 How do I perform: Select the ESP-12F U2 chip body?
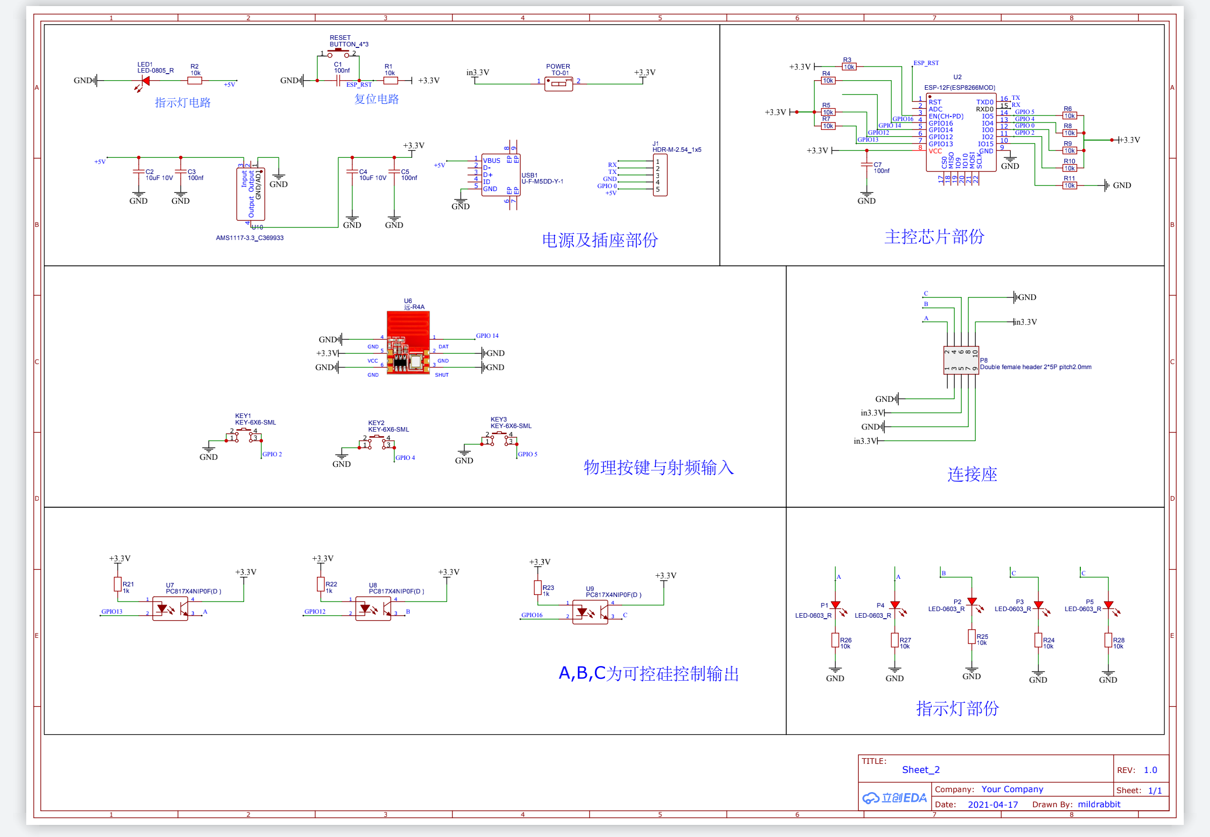[960, 133]
